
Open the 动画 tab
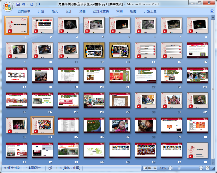coord(82,11)
